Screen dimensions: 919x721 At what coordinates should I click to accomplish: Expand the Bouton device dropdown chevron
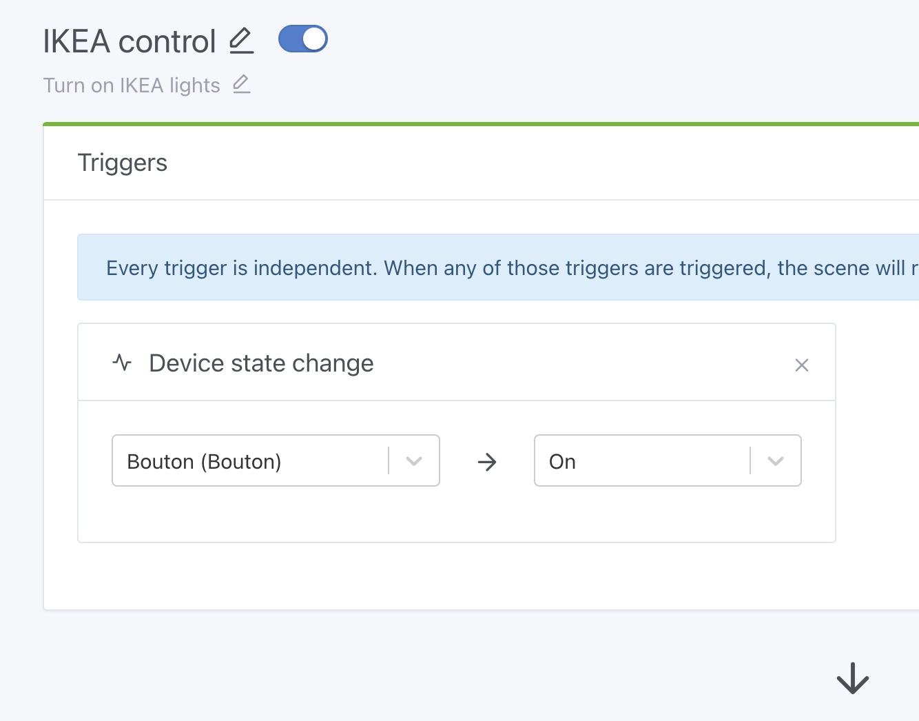[x=414, y=461]
